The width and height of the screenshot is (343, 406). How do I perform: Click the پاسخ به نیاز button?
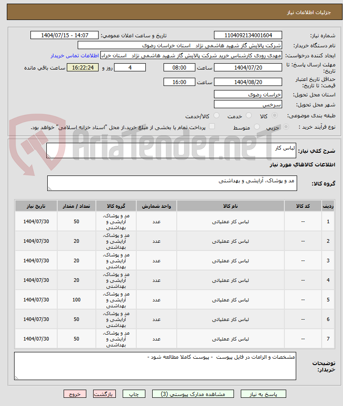tap(263, 394)
